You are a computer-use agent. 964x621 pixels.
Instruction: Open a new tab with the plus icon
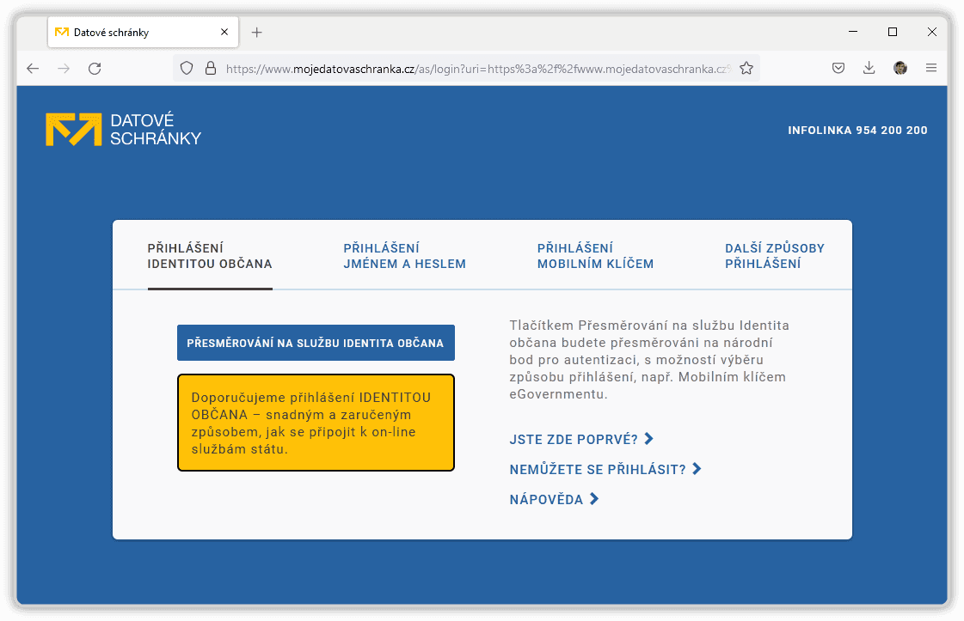(x=257, y=33)
